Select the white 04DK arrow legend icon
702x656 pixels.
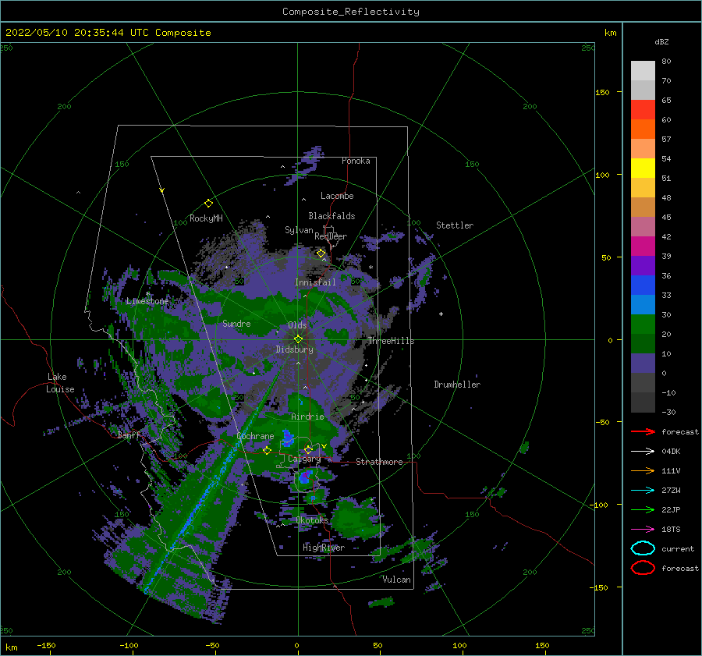pyautogui.click(x=643, y=451)
